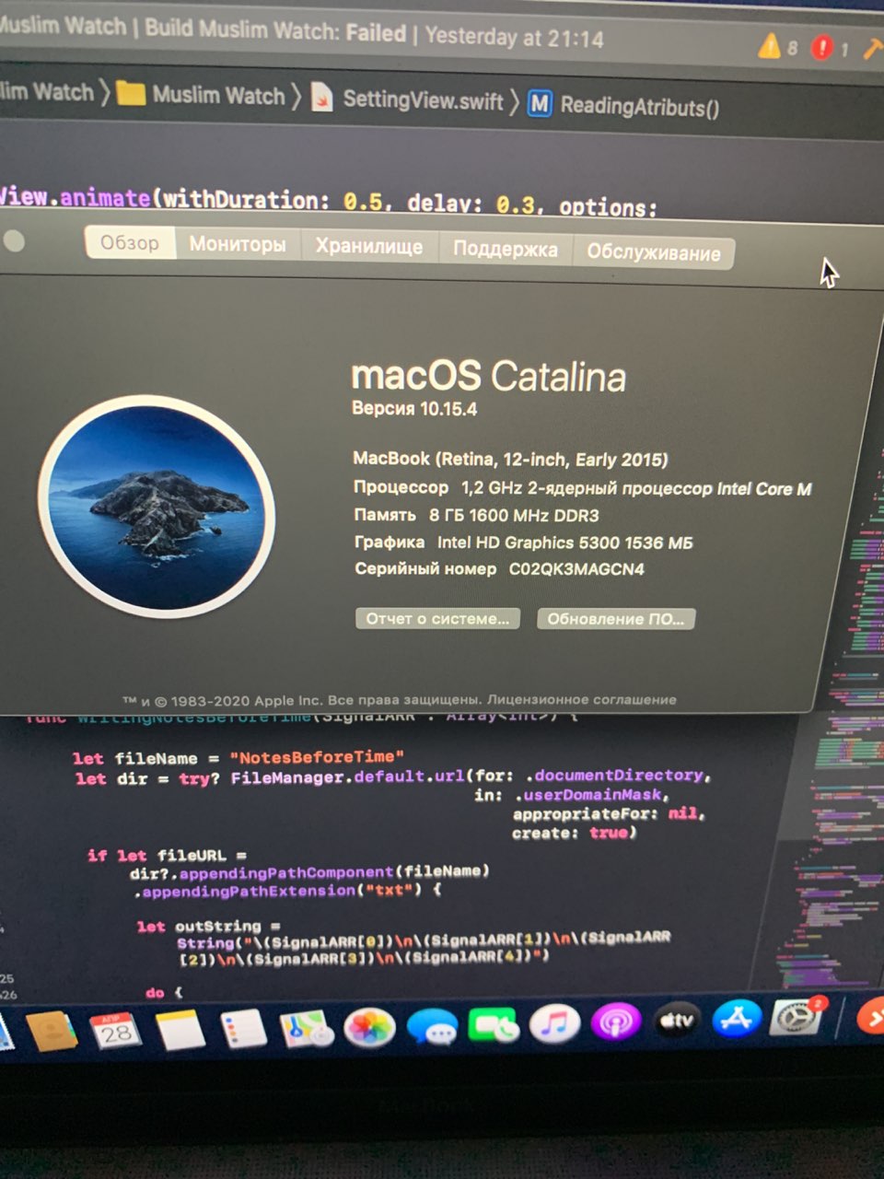The width and height of the screenshot is (884, 1179).
Task: Click the "NotesBeforeTime" string in the code
Action: click(317, 757)
